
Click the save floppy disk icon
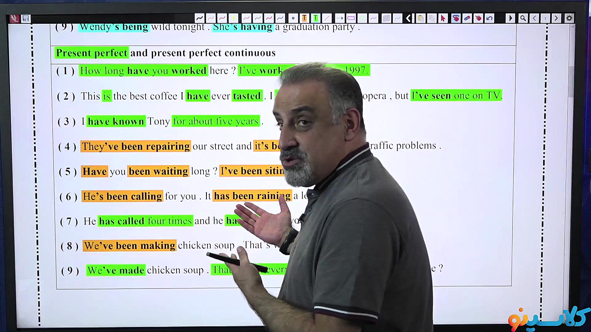click(26, 18)
